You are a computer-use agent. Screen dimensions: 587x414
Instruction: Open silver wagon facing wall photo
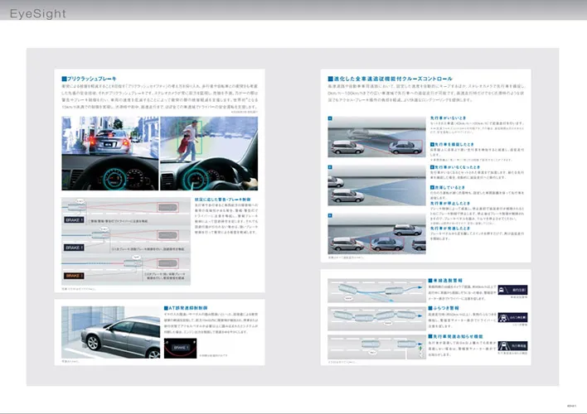coord(111,333)
